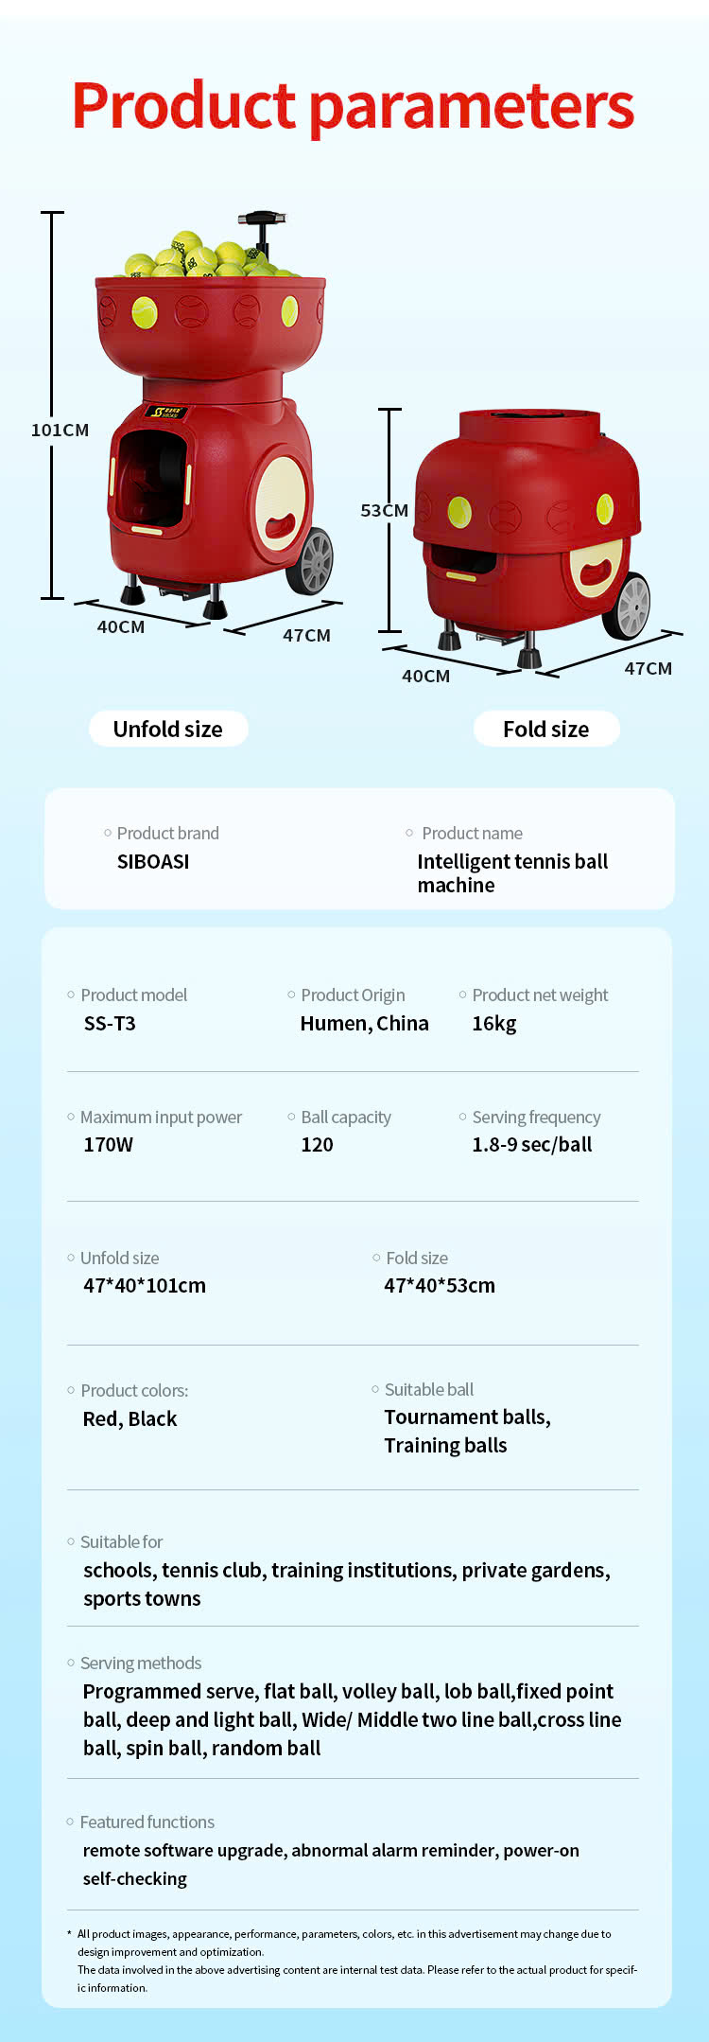Click the pile of tennis balls in the hopper

(194, 255)
